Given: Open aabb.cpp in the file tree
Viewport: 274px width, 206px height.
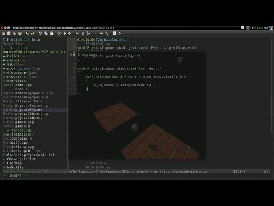Looking at the screenshot, I should click(x=23, y=85).
